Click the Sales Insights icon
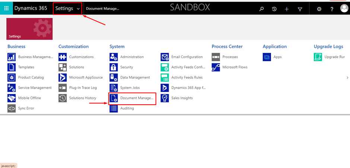This screenshot has height=168, width=350. pyautogui.click(x=165, y=98)
